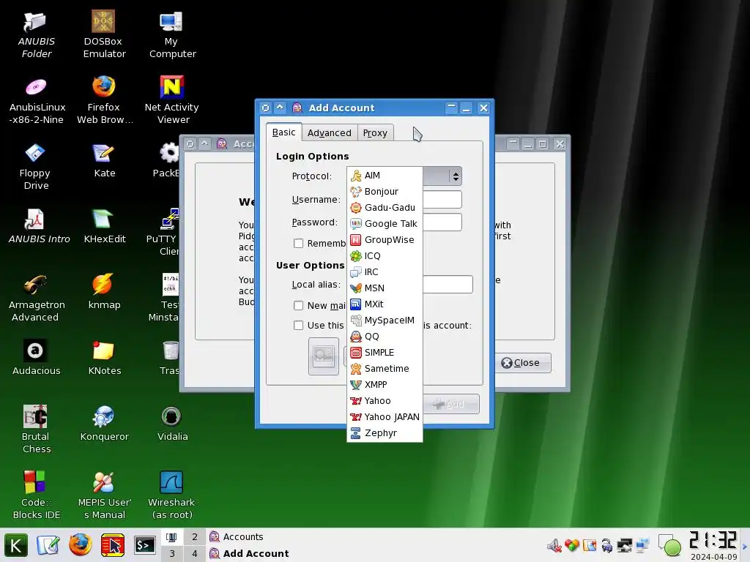This screenshot has height=562, width=750.
Task: Choose Yahoo JAPAN protocol
Action: coord(385,416)
